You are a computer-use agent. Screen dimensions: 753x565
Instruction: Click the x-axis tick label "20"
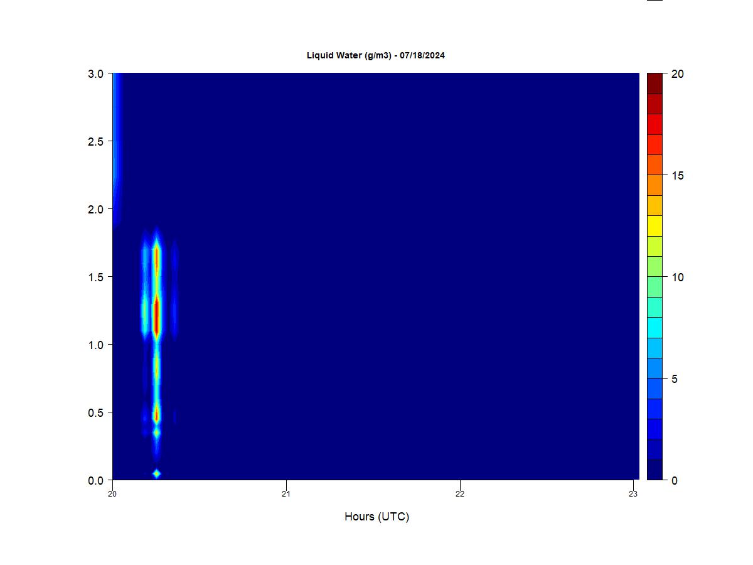coord(112,494)
